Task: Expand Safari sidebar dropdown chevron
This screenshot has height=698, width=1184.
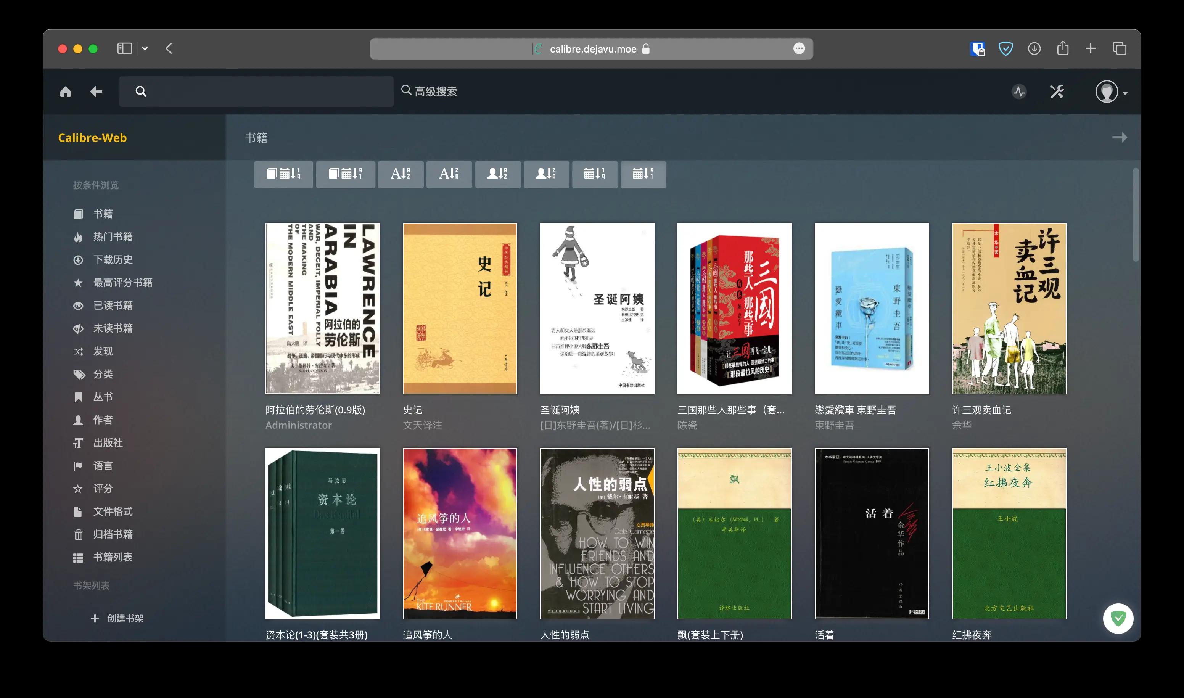Action: coord(145,48)
